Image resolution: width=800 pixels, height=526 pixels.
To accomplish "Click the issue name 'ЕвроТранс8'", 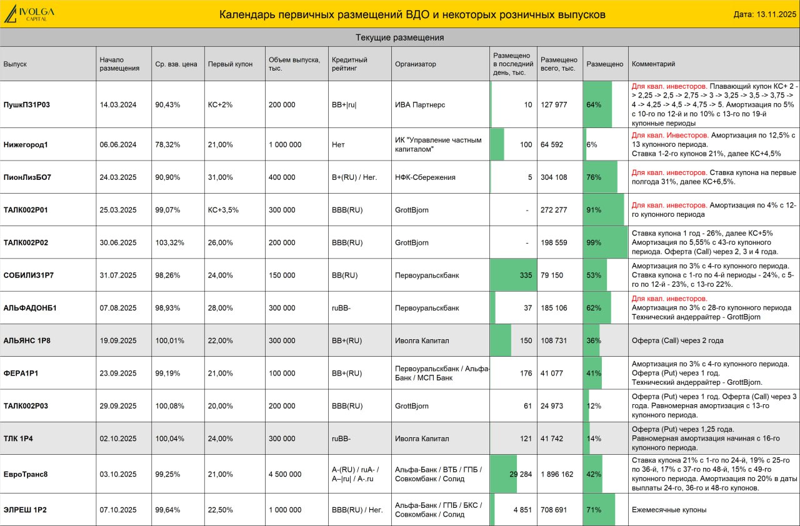I will (x=26, y=474).
